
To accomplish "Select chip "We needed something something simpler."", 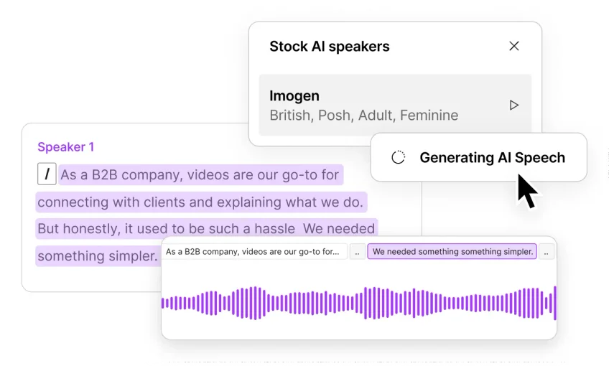I will point(452,252).
